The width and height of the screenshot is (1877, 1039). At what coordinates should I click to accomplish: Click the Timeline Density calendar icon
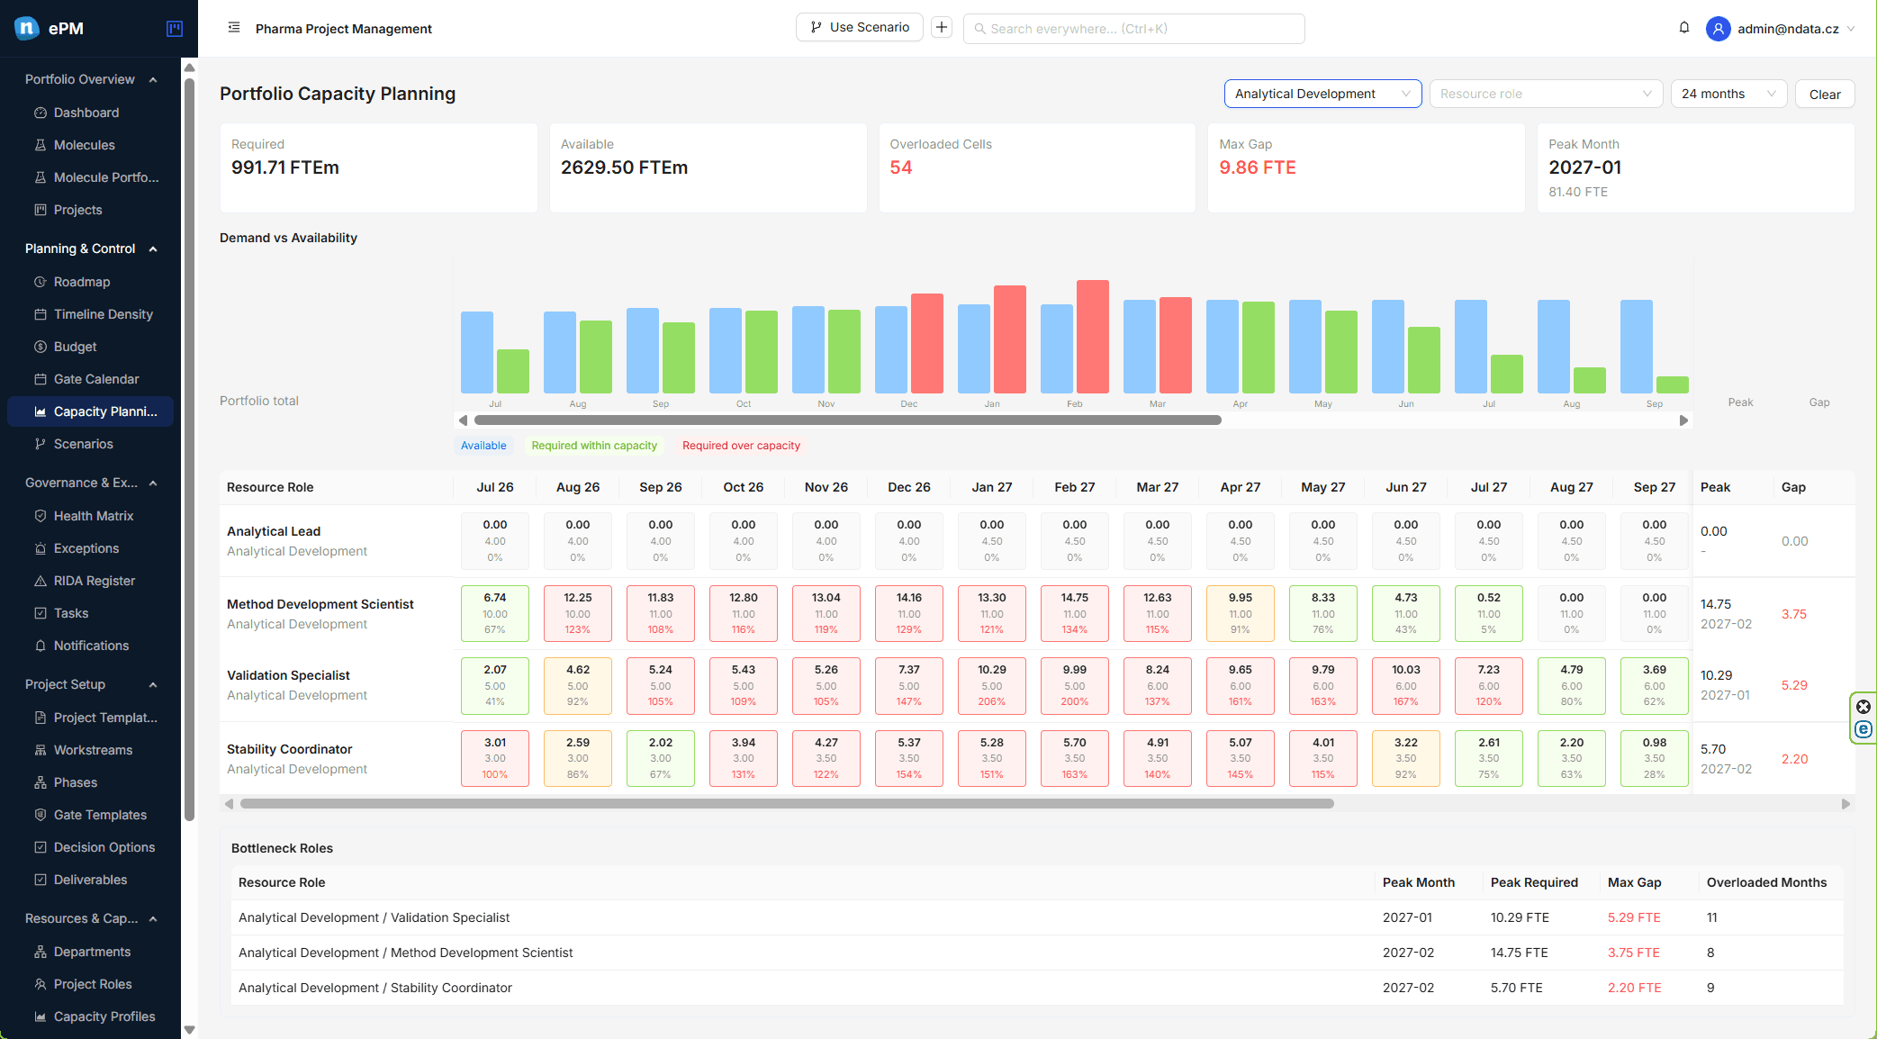point(41,314)
